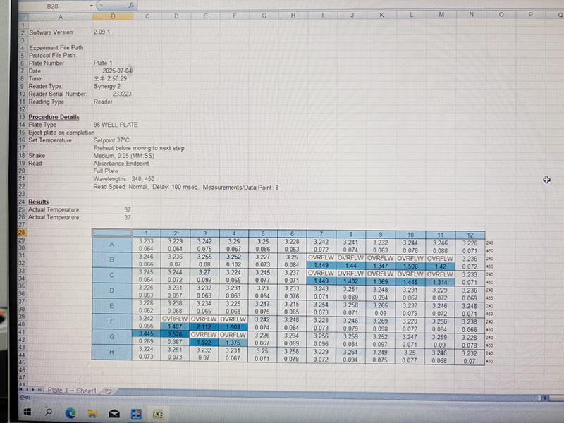The height and width of the screenshot is (423, 564).
Task: Expand the Name Box dropdown arrow
Action: click(x=90, y=5)
